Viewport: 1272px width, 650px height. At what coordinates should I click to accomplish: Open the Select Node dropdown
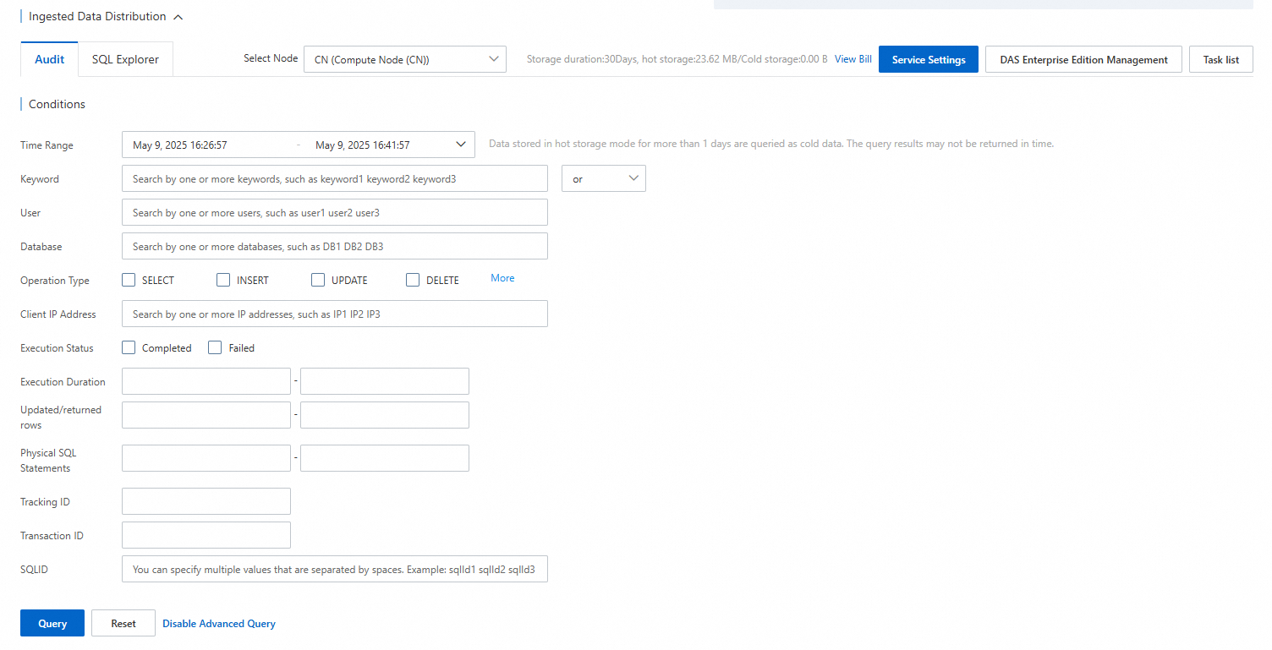[x=405, y=59]
